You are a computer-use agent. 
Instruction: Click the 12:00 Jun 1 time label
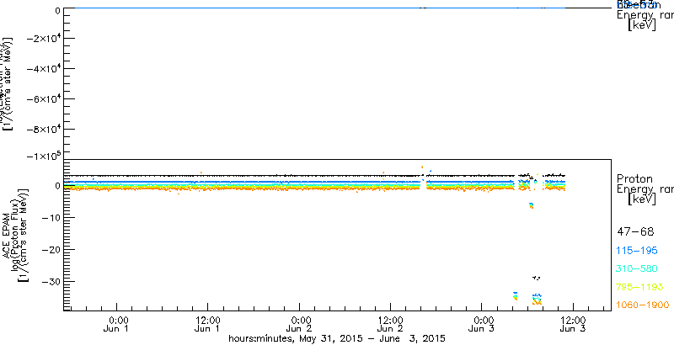click(x=208, y=324)
